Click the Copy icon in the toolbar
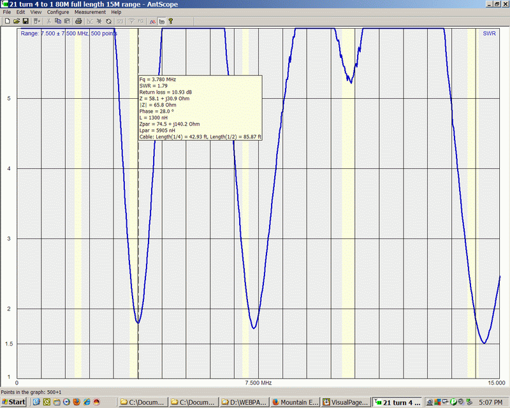The width and height of the screenshot is (510, 408). tap(58, 21)
